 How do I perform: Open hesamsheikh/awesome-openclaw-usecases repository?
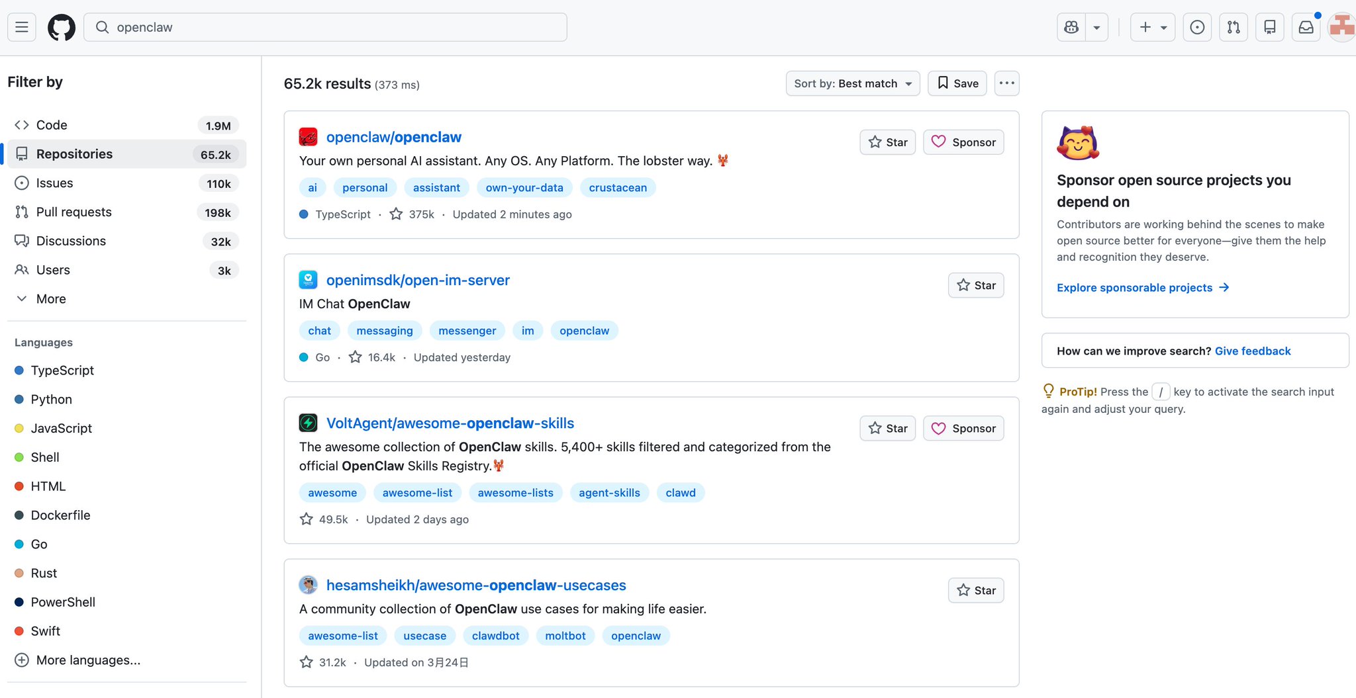[x=476, y=585]
